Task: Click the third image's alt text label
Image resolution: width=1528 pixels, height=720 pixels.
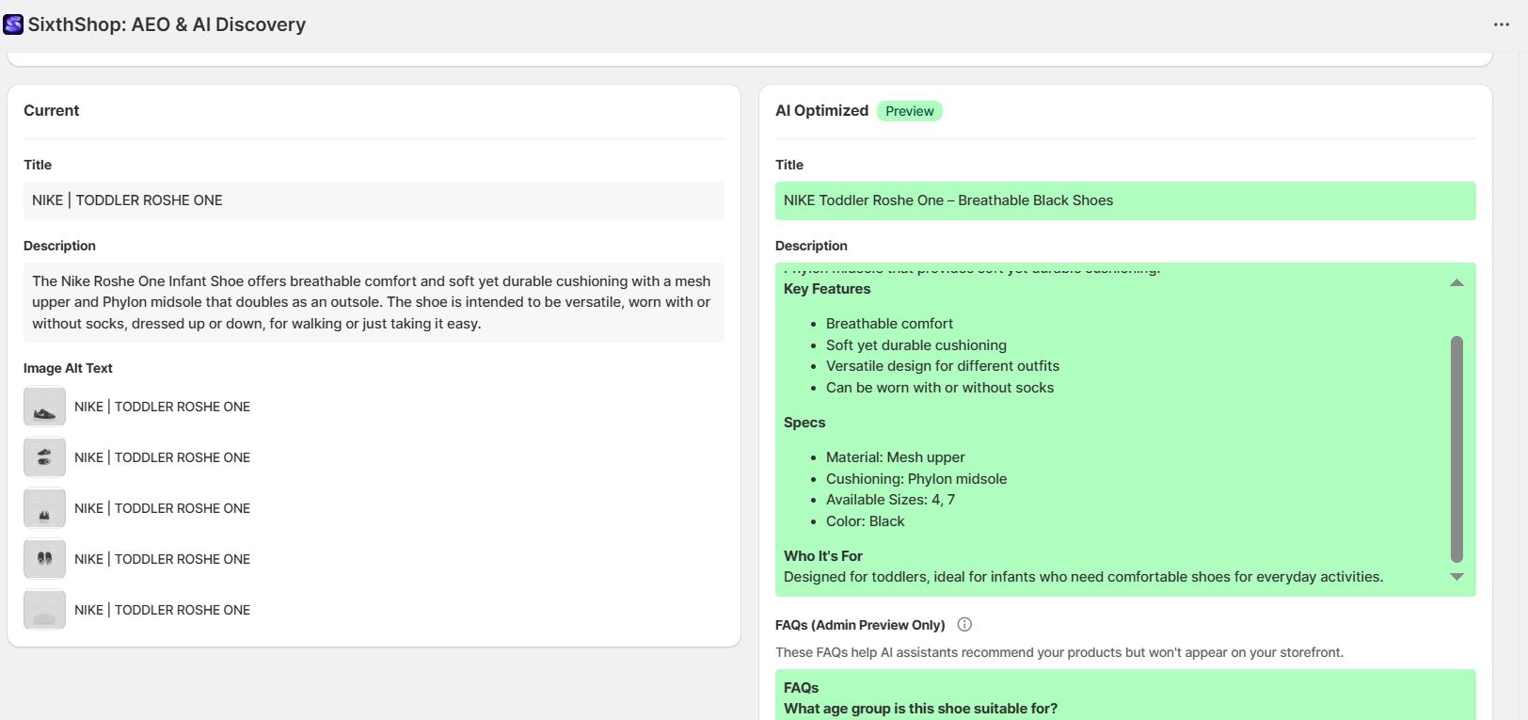Action: (x=163, y=508)
